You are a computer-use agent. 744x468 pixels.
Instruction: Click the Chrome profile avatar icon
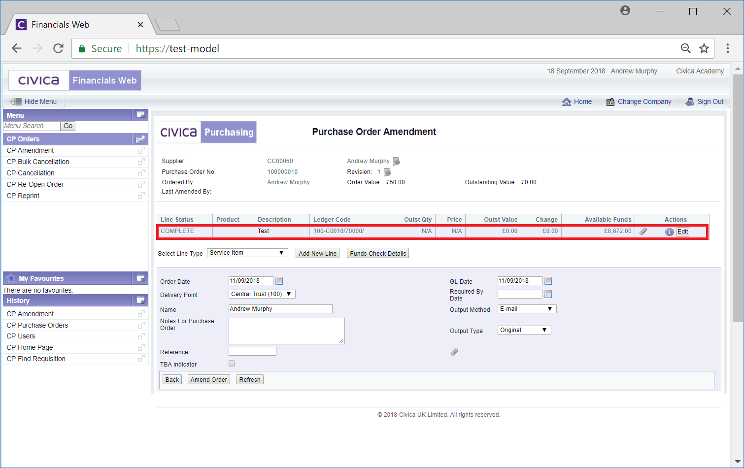click(x=625, y=10)
